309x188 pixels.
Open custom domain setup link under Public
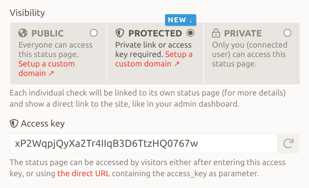click(46, 69)
